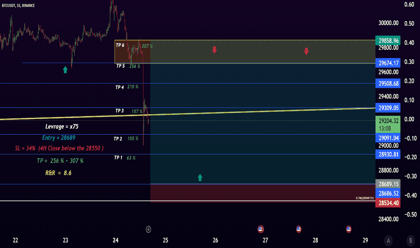This screenshot has width=420, height=248.
Task: Click the 13:08 countdown under the current price
Action: click(385, 129)
